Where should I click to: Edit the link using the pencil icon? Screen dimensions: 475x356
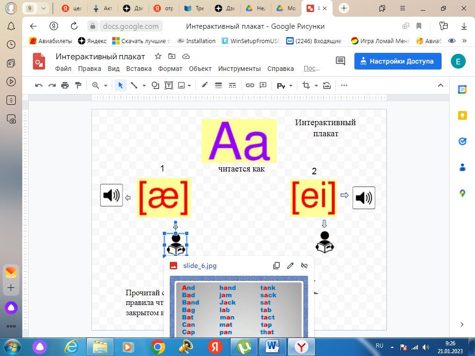point(290,266)
